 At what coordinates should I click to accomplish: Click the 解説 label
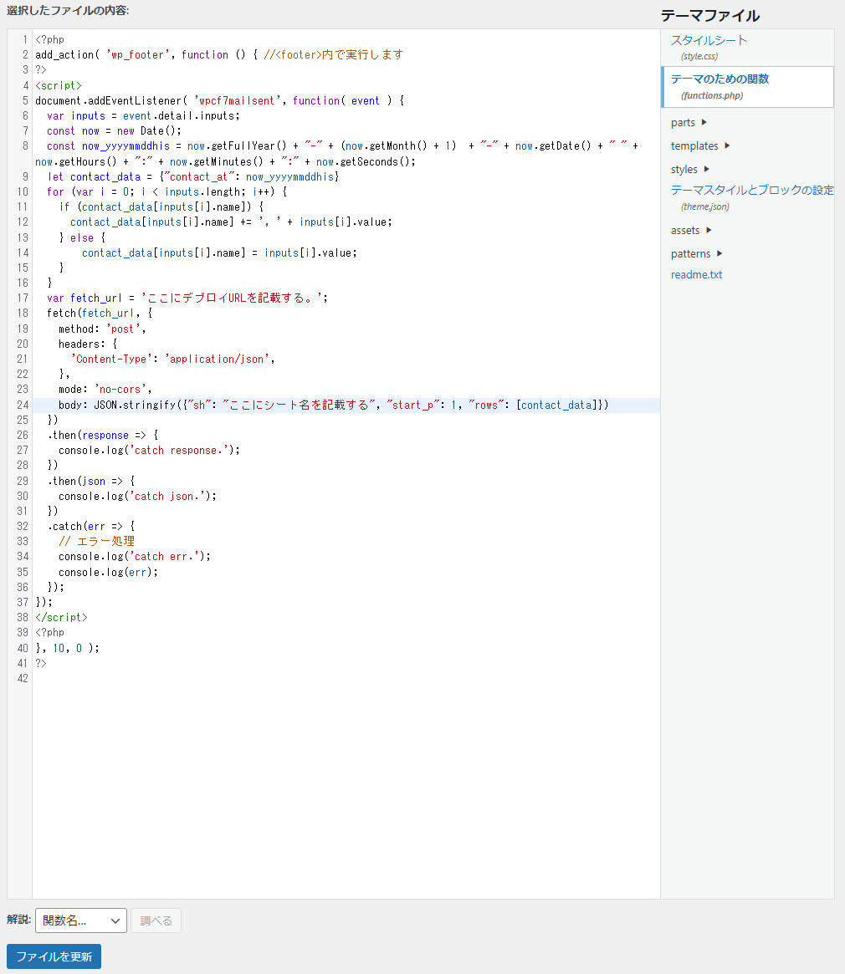pos(18,920)
